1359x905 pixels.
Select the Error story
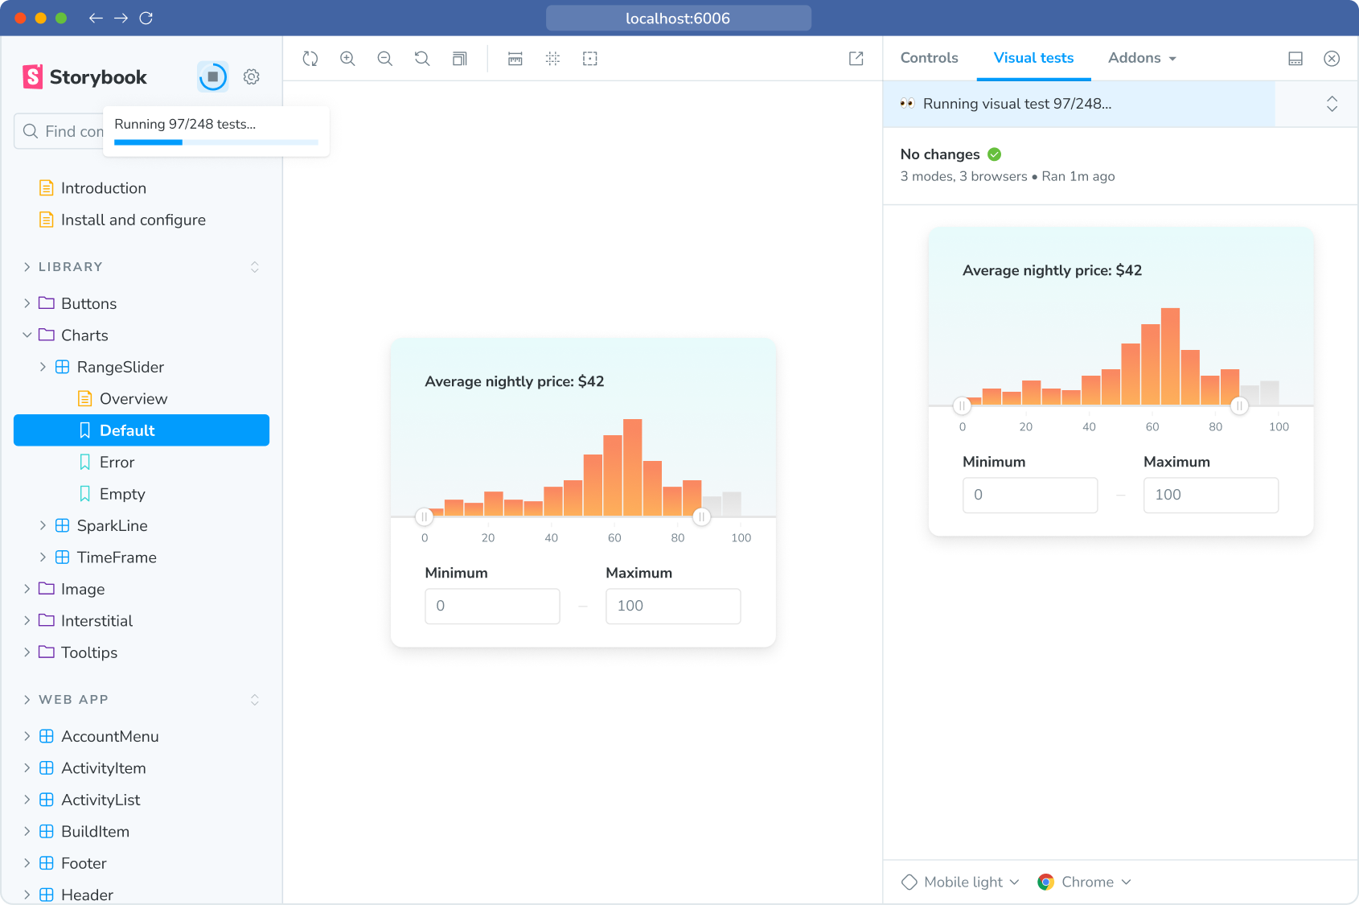[117, 463]
